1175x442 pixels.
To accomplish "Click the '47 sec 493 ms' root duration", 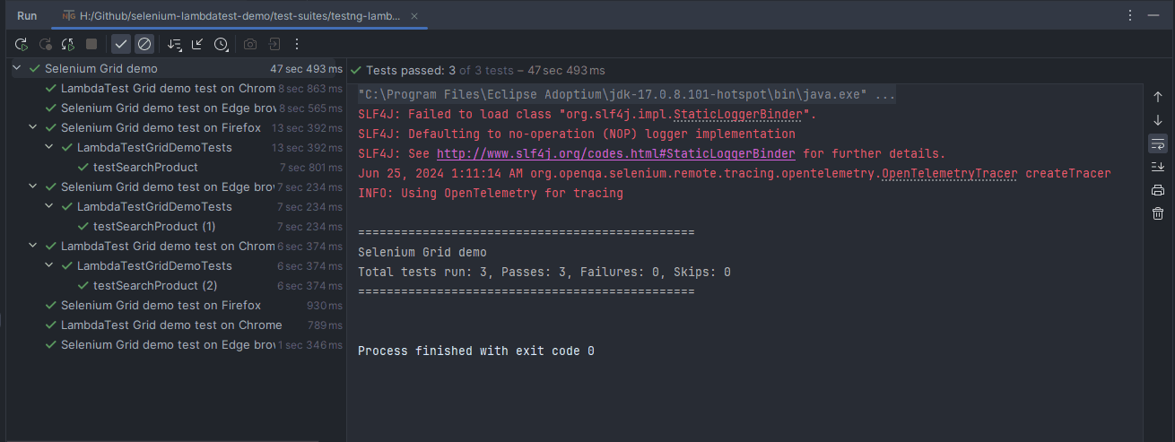I will 306,68.
